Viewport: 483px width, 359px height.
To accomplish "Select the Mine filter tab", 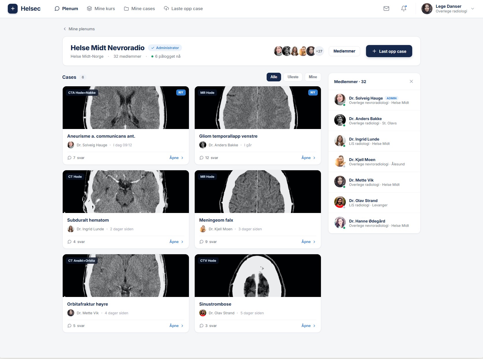I will 313,77.
